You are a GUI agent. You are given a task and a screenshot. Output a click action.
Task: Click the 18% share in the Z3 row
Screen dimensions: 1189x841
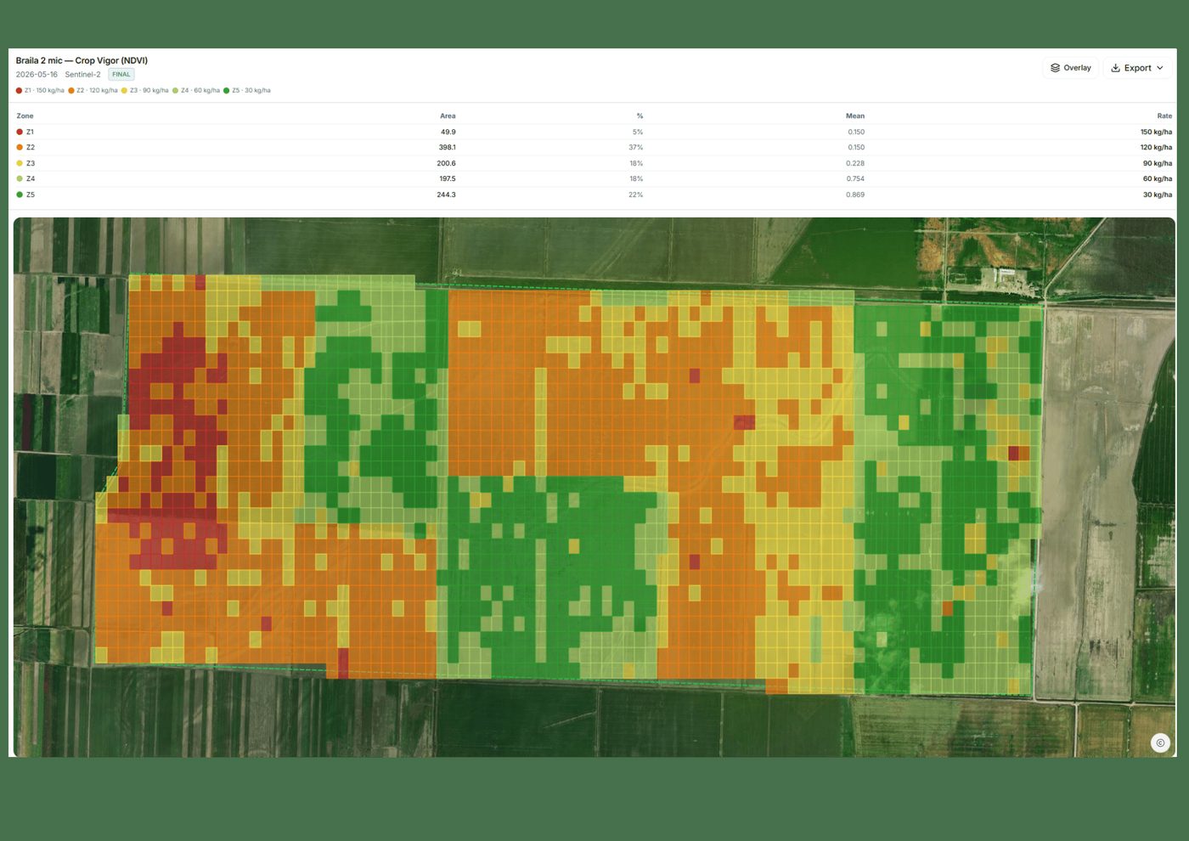tap(636, 164)
